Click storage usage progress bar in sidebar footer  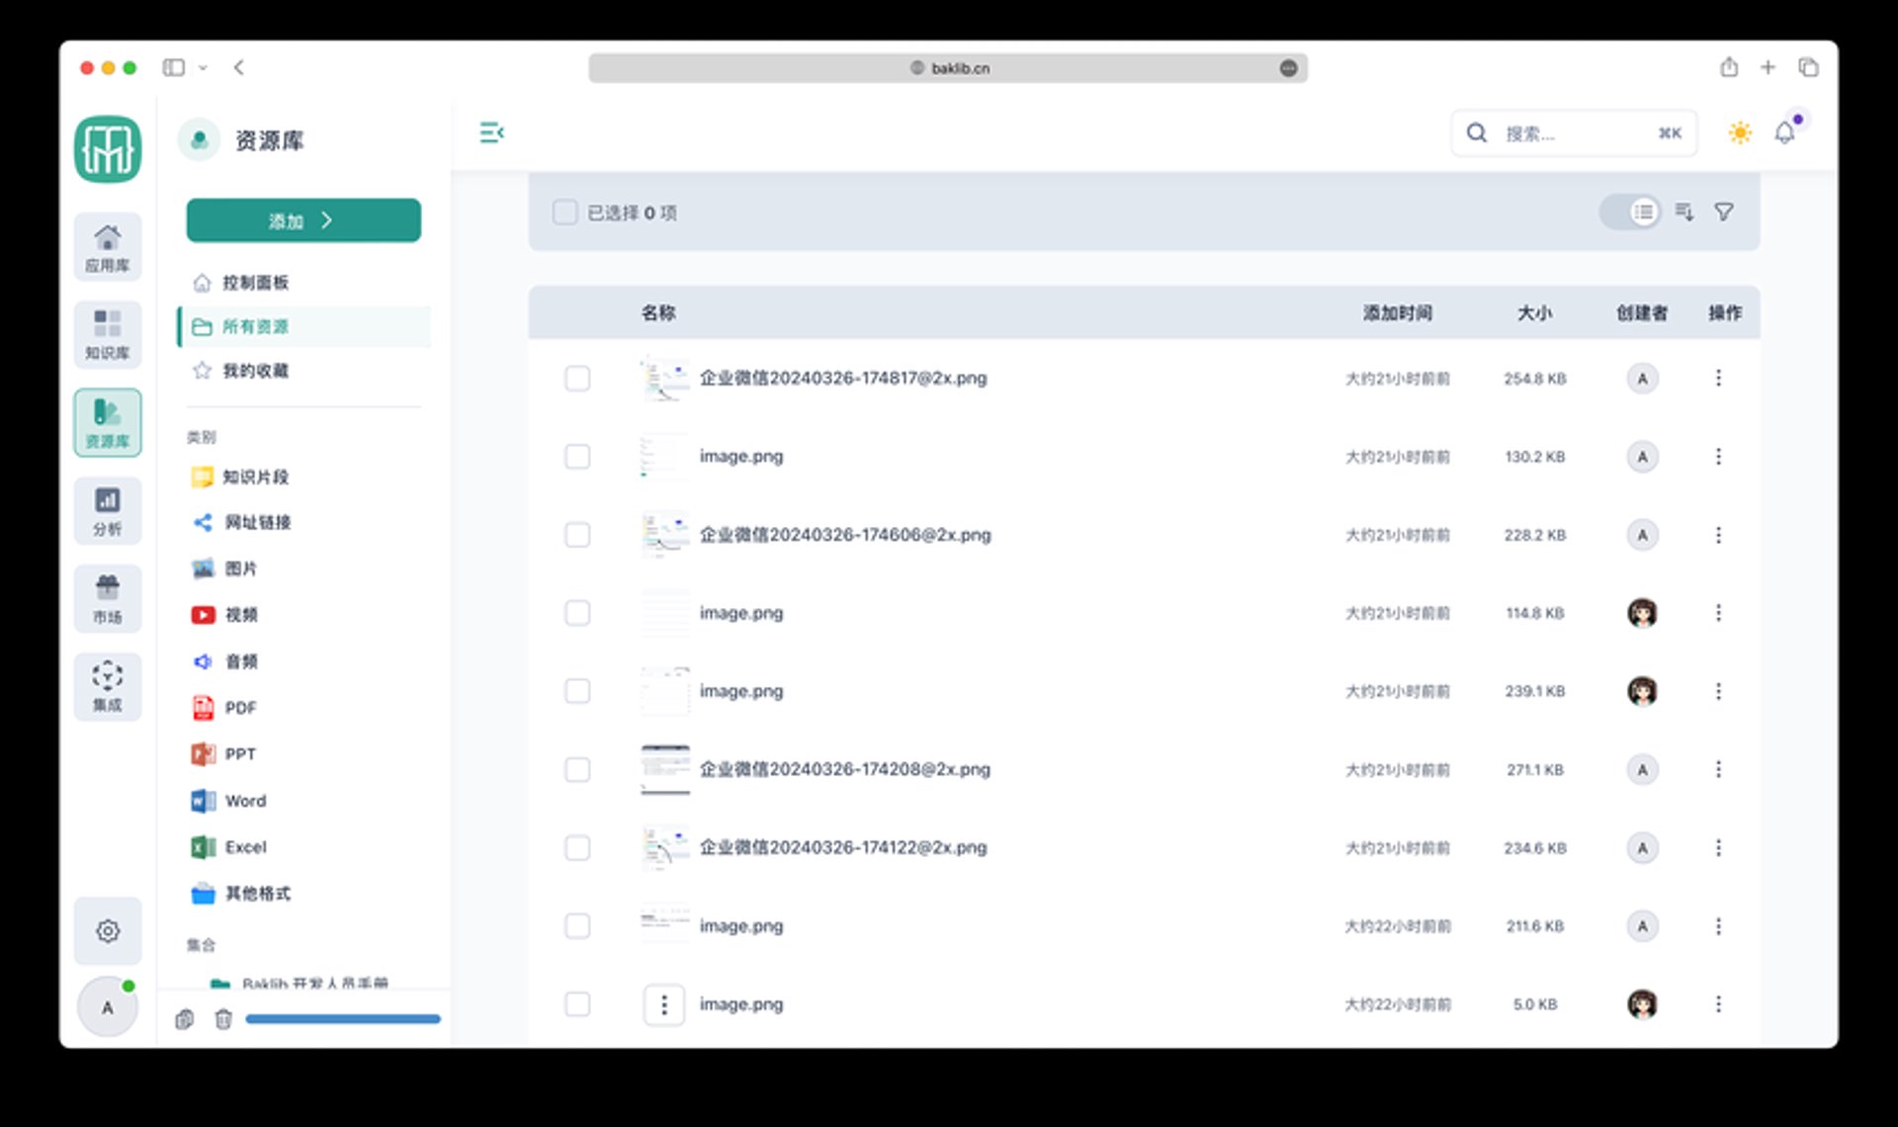click(342, 1018)
